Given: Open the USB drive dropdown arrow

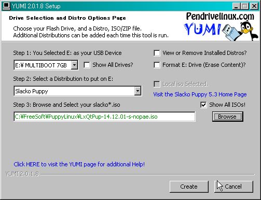Looking at the screenshot, I should click(74, 65).
